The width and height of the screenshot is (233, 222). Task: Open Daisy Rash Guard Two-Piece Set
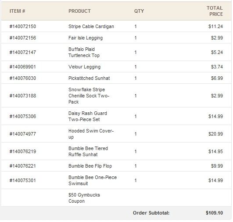(88, 116)
